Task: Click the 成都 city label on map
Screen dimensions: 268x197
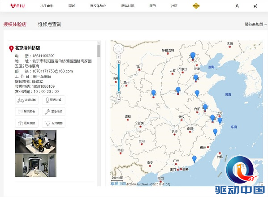Action: pyautogui.click(x=128, y=116)
